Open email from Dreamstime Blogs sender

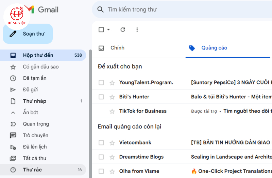click(141, 157)
